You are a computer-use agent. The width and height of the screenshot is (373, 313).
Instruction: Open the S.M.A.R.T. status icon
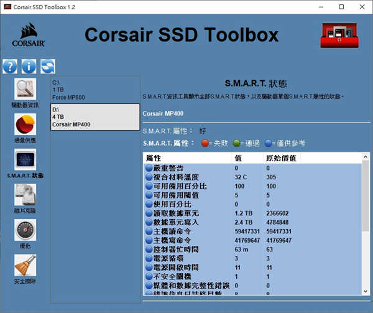pos(25,159)
